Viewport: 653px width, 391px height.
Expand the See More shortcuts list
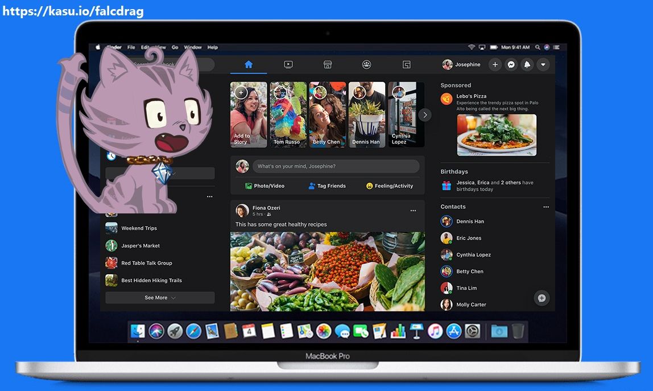point(160,298)
